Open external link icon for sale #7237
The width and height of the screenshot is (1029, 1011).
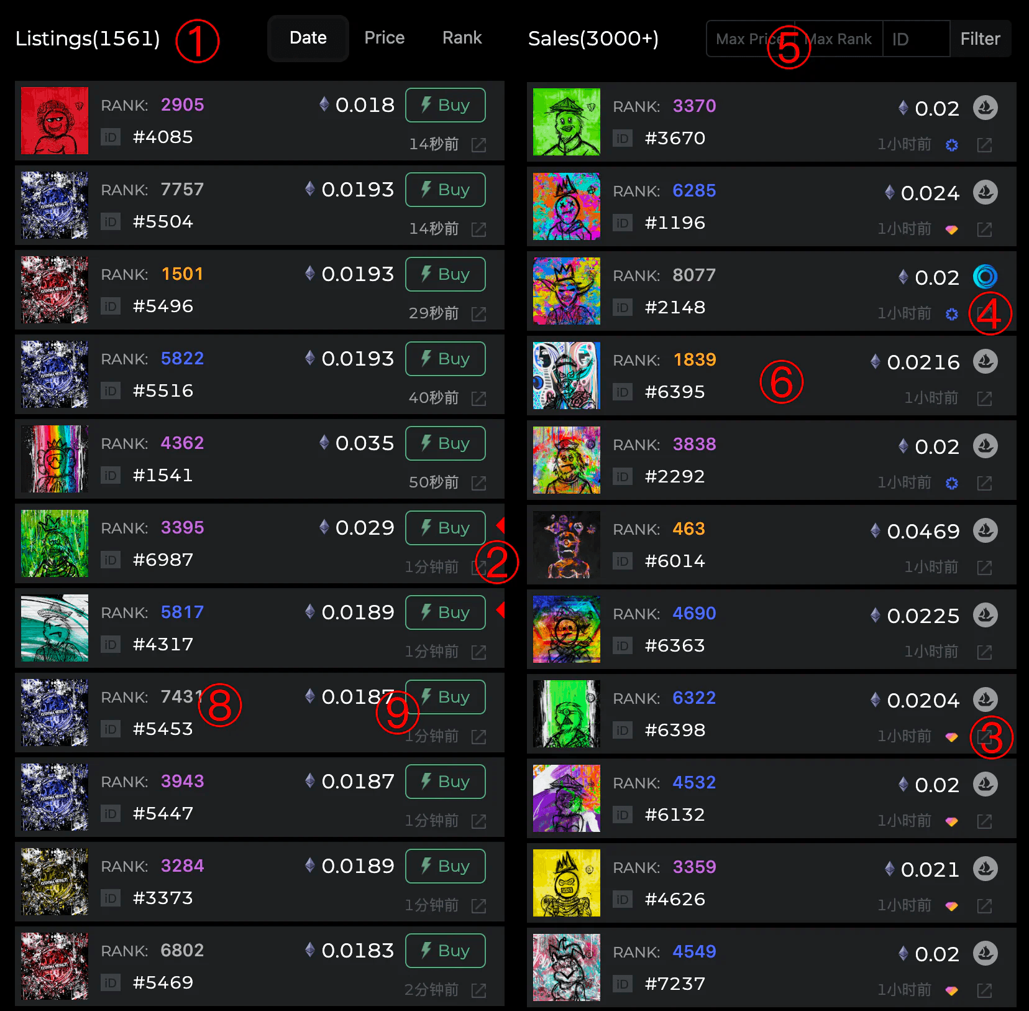coord(984,990)
